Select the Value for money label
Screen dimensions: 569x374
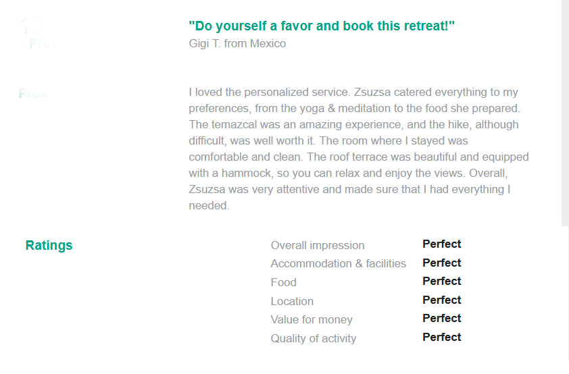tap(312, 319)
